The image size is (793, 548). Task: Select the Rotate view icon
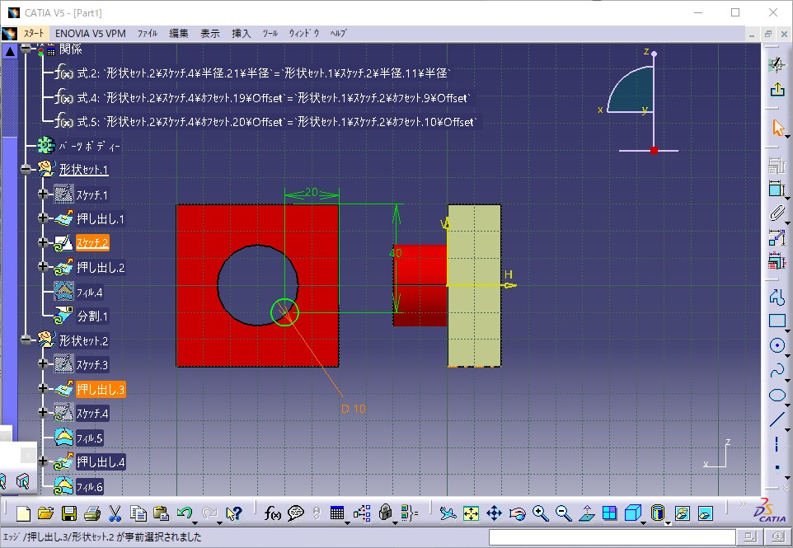(x=516, y=514)
